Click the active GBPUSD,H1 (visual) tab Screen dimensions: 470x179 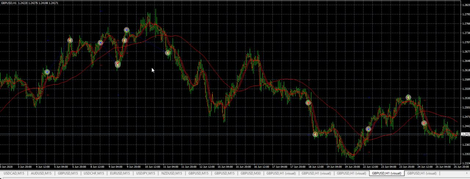coord(387,173)
